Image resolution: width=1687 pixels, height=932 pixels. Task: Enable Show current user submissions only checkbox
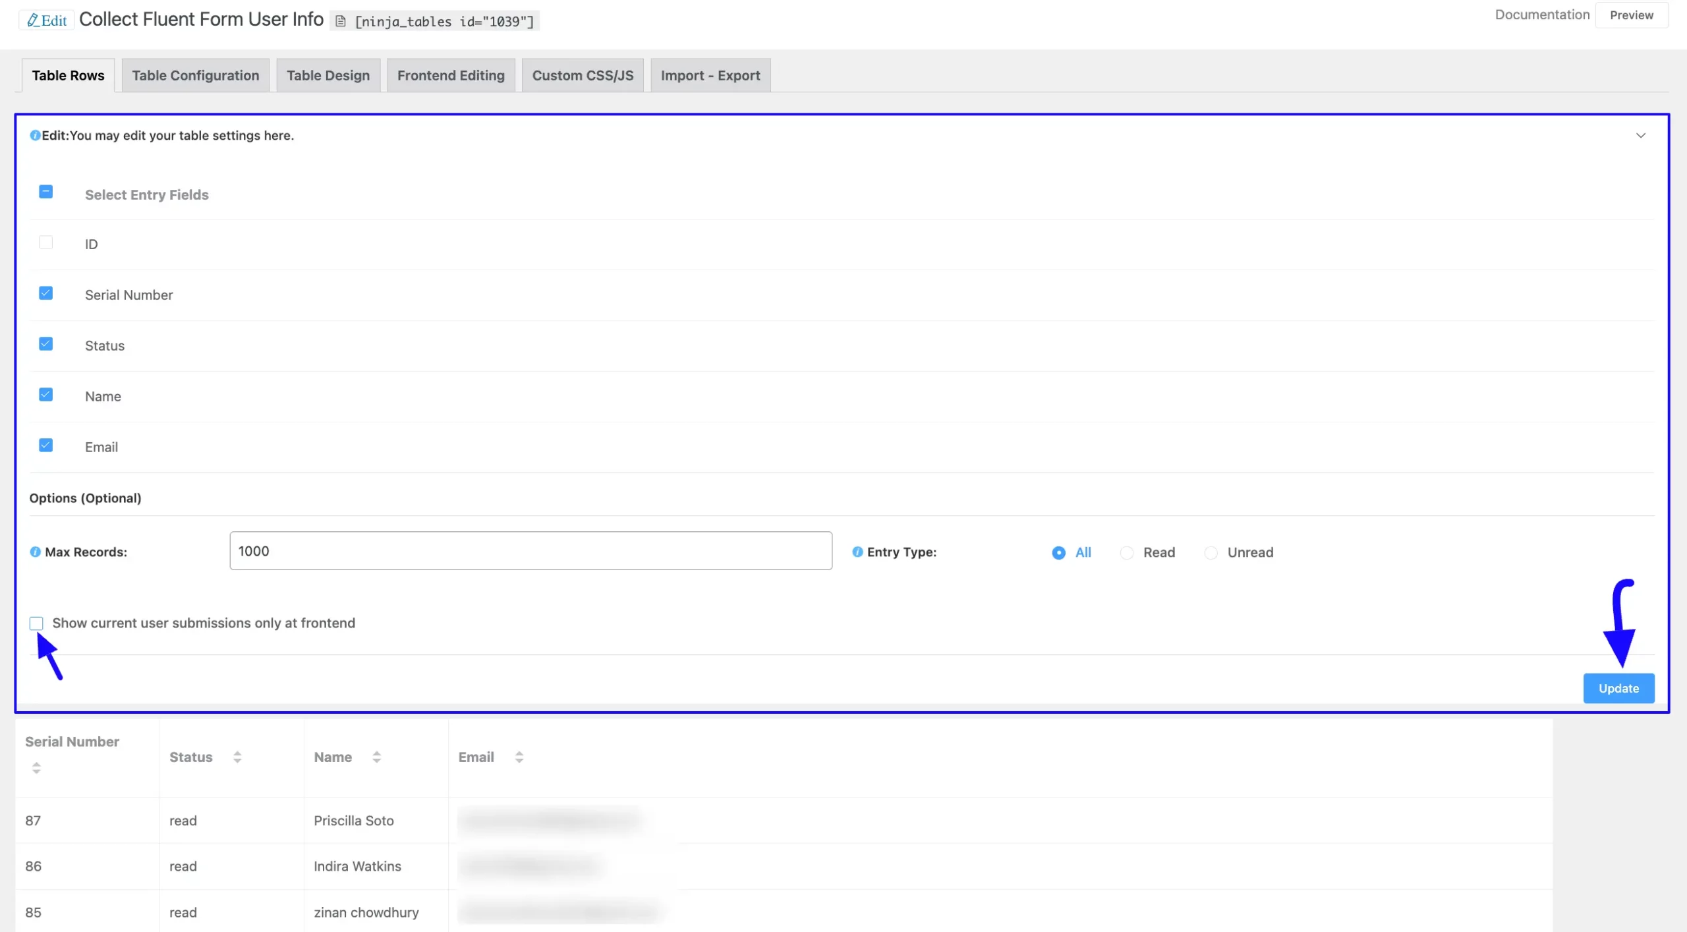point(36,624)
